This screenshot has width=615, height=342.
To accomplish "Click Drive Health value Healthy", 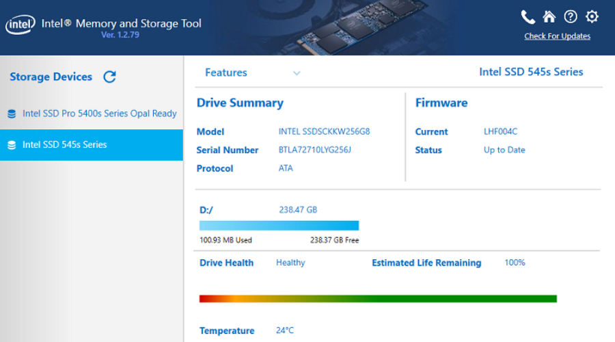I will click(x=290, y=263).
